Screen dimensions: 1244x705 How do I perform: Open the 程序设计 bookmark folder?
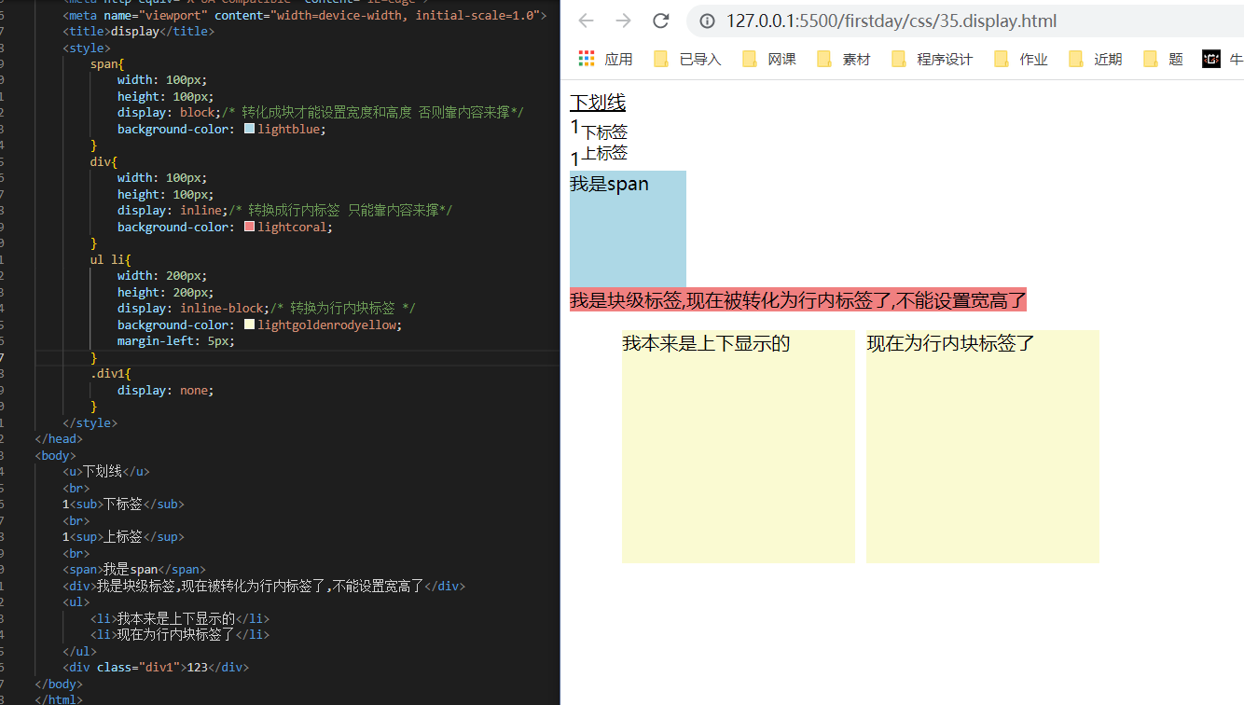coord(932,59)
